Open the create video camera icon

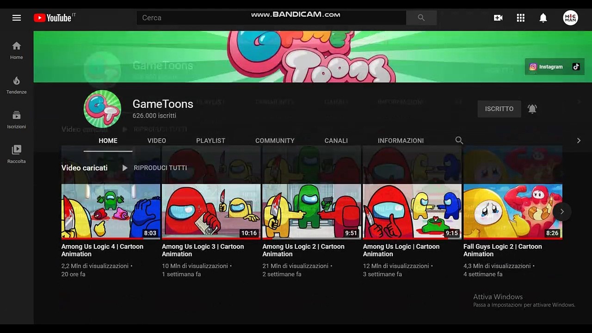[x=498, y=18]
